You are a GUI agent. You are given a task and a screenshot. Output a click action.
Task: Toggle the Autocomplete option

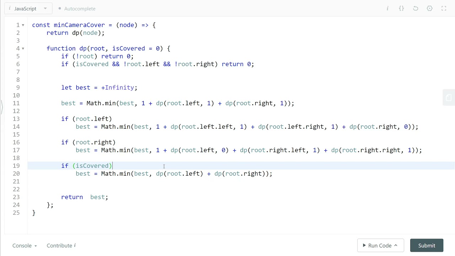77,9
